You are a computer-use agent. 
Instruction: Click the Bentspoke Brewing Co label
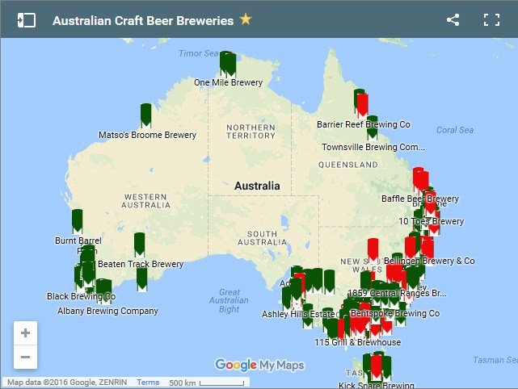395,313
